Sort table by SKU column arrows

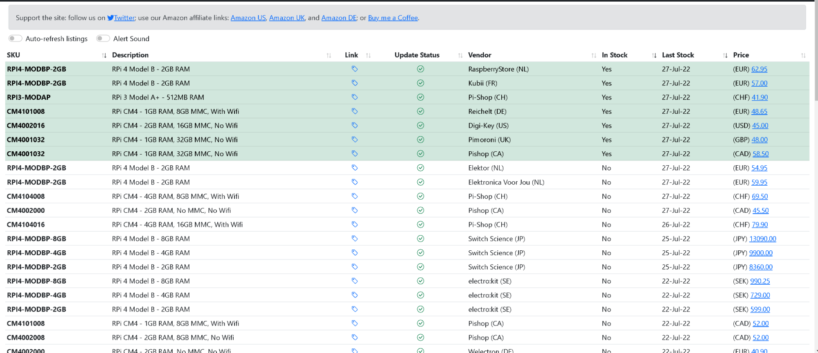[104, 55]
